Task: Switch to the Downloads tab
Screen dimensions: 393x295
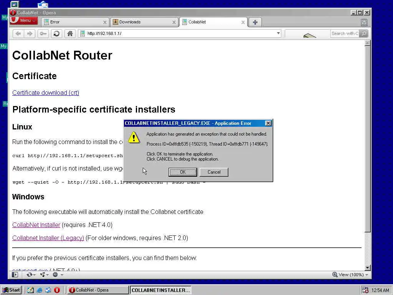Action: click(144, 22)
